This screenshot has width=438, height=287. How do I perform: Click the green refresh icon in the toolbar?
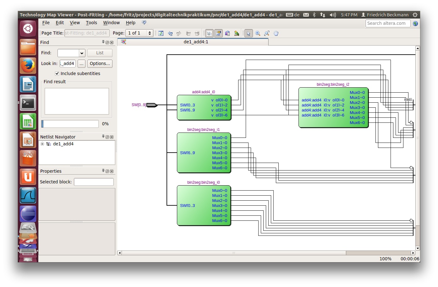coord(161,33)
